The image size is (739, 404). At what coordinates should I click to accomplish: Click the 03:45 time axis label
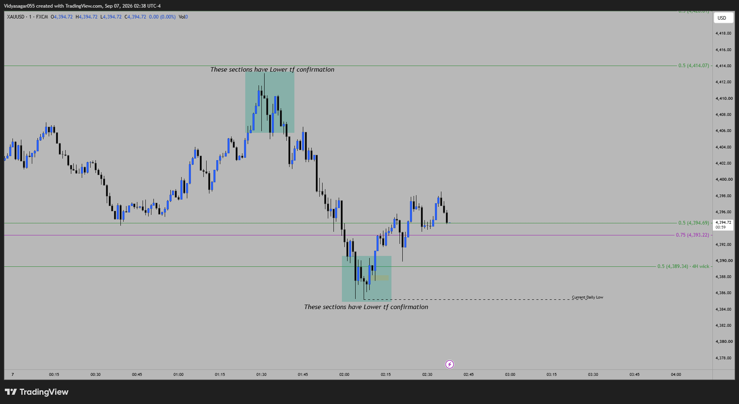(635, 375)
